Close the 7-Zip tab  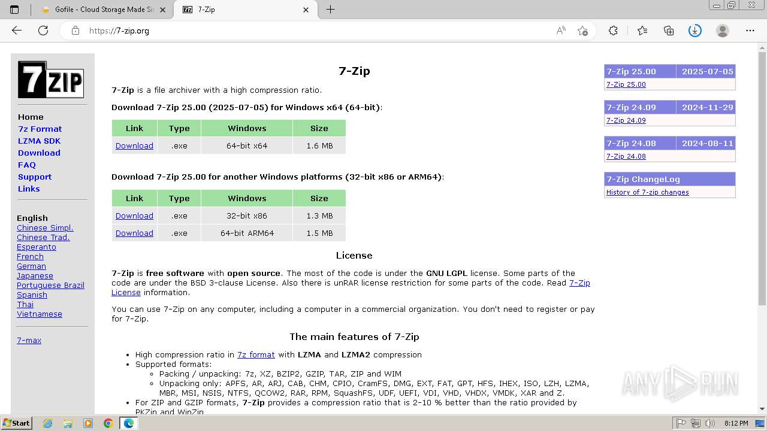tap(306, 10)
